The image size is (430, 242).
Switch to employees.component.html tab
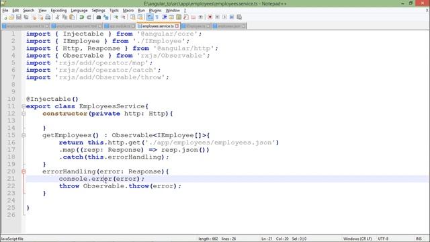coord(77,26)
